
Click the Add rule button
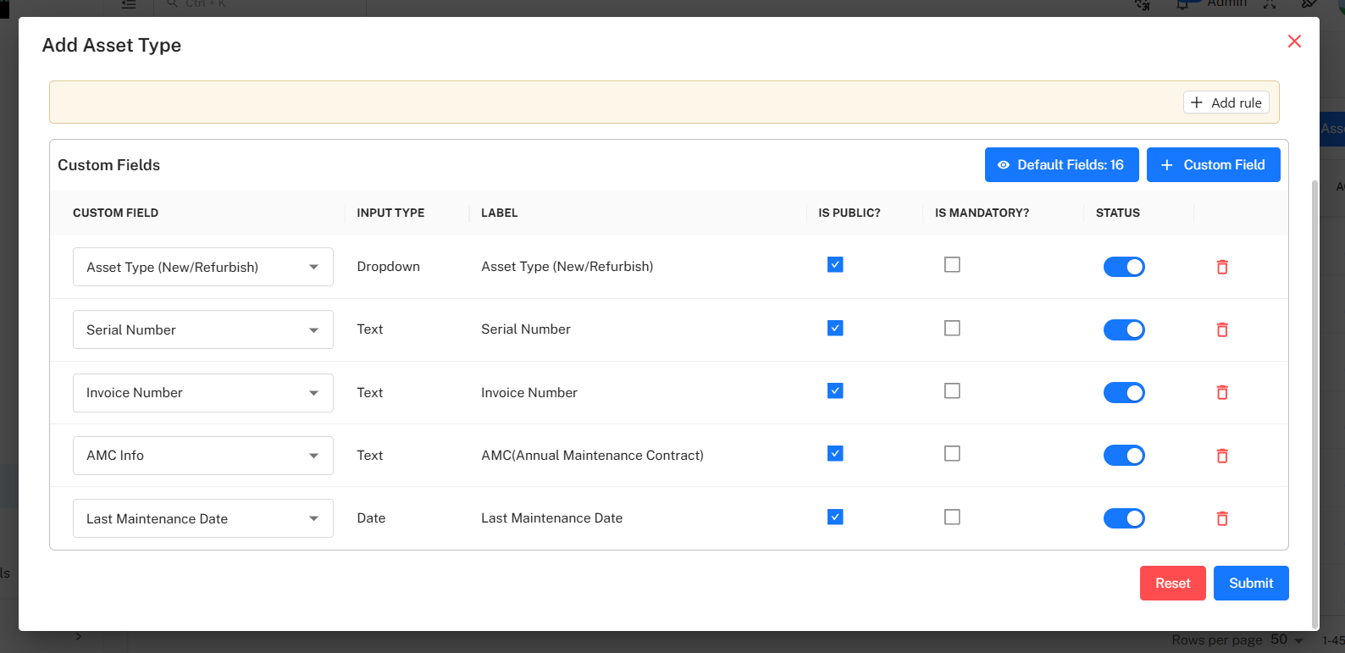pyautogui.click(x=1226, y=102)
